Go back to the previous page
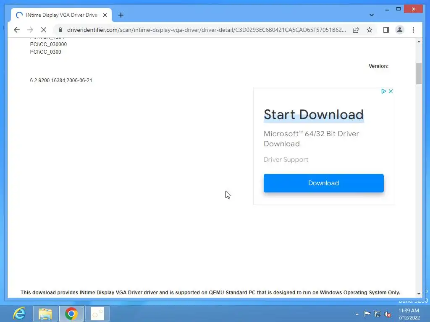 click(x=17, y=30)
